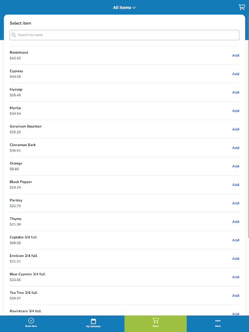Add the Orange item
This screenshot has width=249, height=332.
point(236,166)
